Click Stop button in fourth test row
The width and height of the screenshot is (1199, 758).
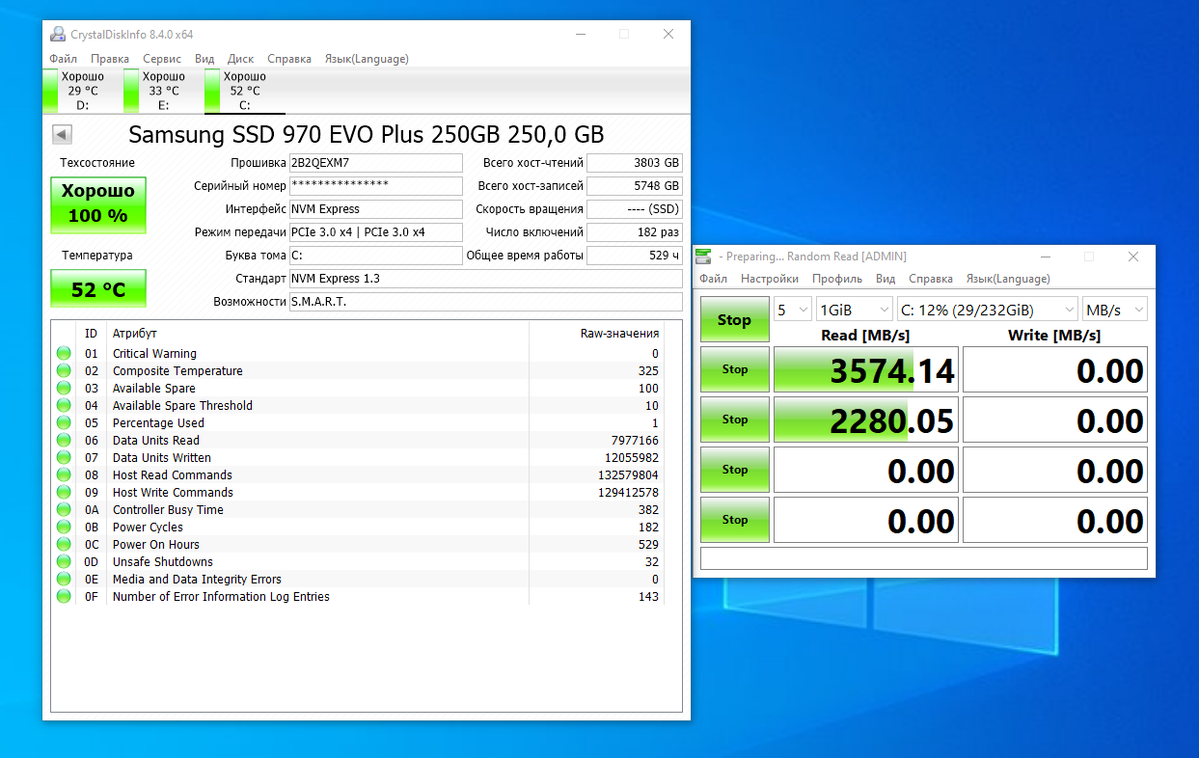pos(735,520)
